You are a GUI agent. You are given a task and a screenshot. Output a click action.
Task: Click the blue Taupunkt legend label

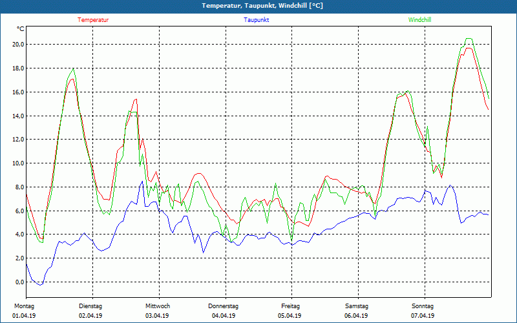(256, 20)
